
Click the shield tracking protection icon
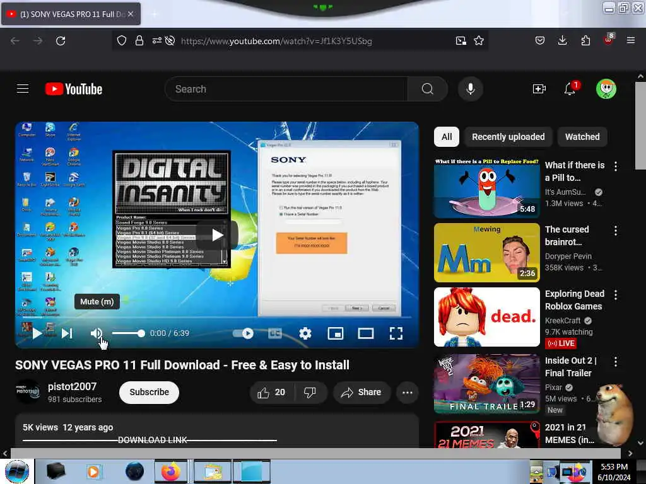point(122,41)
